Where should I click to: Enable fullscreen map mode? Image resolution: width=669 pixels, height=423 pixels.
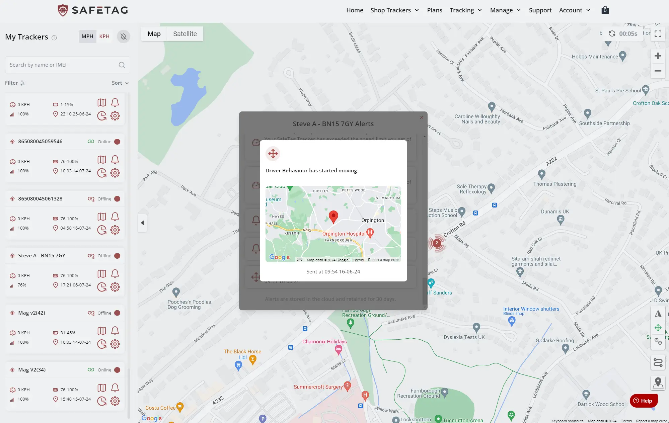pos(658,33)
